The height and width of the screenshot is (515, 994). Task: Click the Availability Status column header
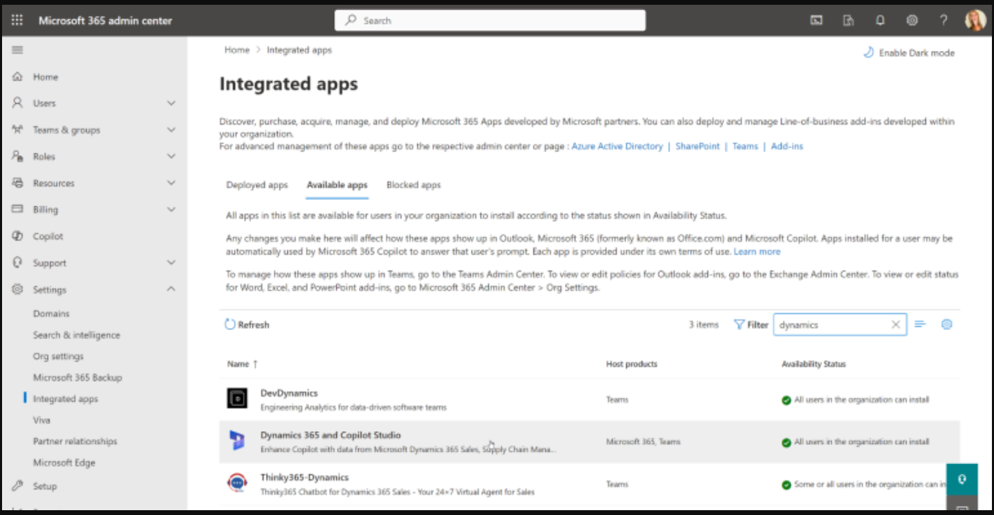[814, 364]
